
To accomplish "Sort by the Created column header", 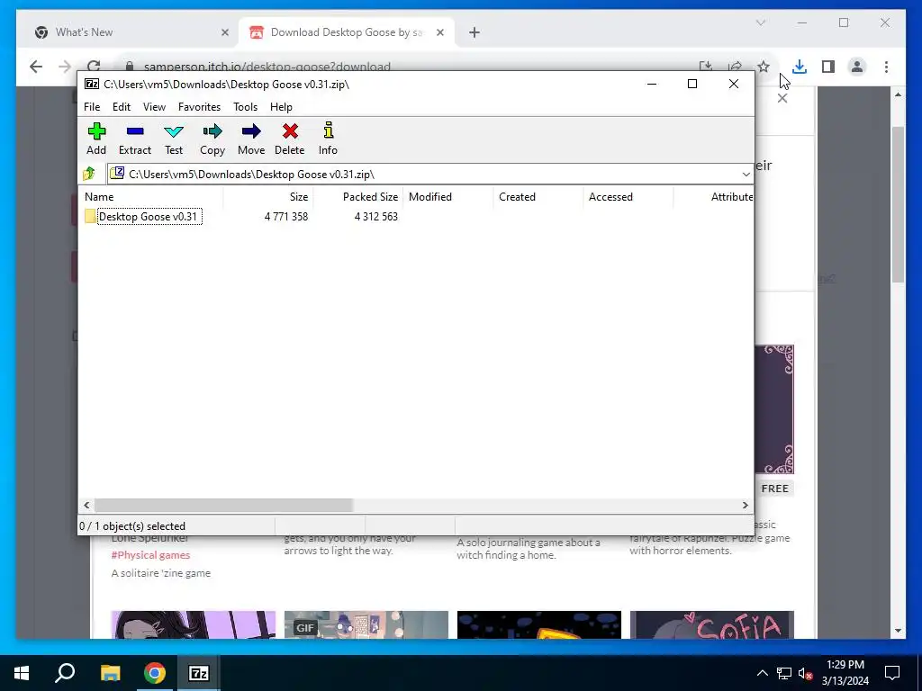I will pyautogui.click(x=538, y=197).
